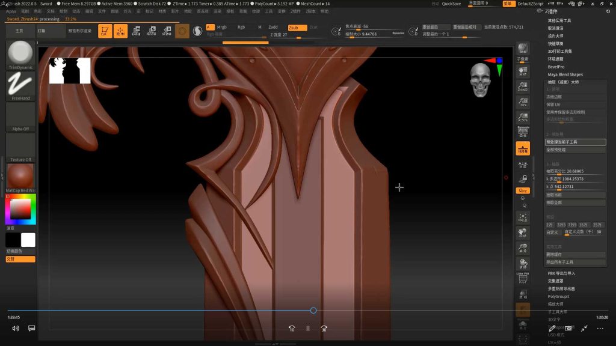The height and width of the screenshot is (346, 616).
Task: Toggle the Rgb channel
Action: click(x=241, y=27)
